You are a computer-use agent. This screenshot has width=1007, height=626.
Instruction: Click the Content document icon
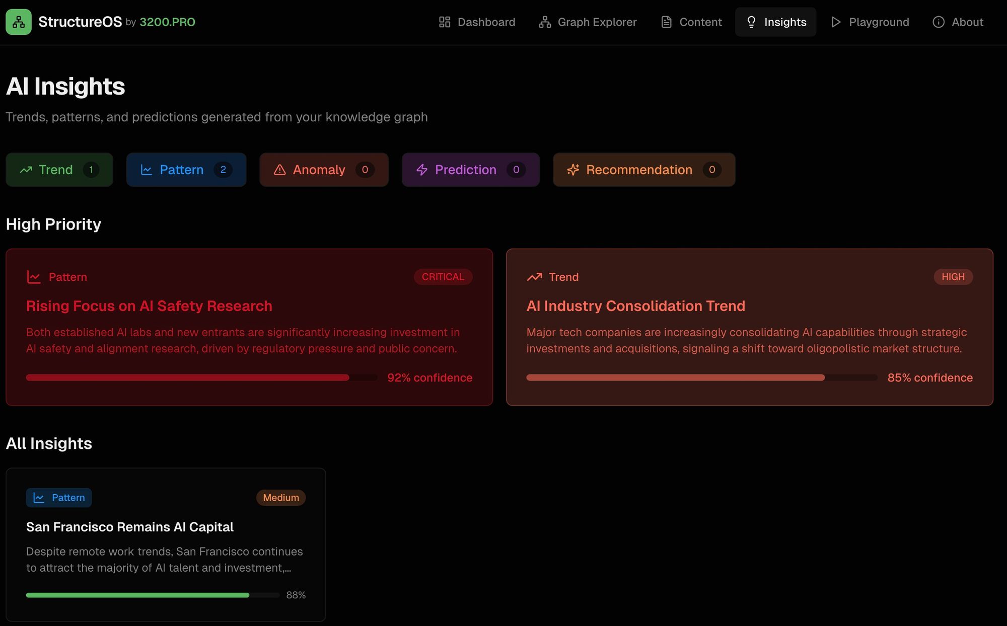pyautogui.click(x=666, y=22)
